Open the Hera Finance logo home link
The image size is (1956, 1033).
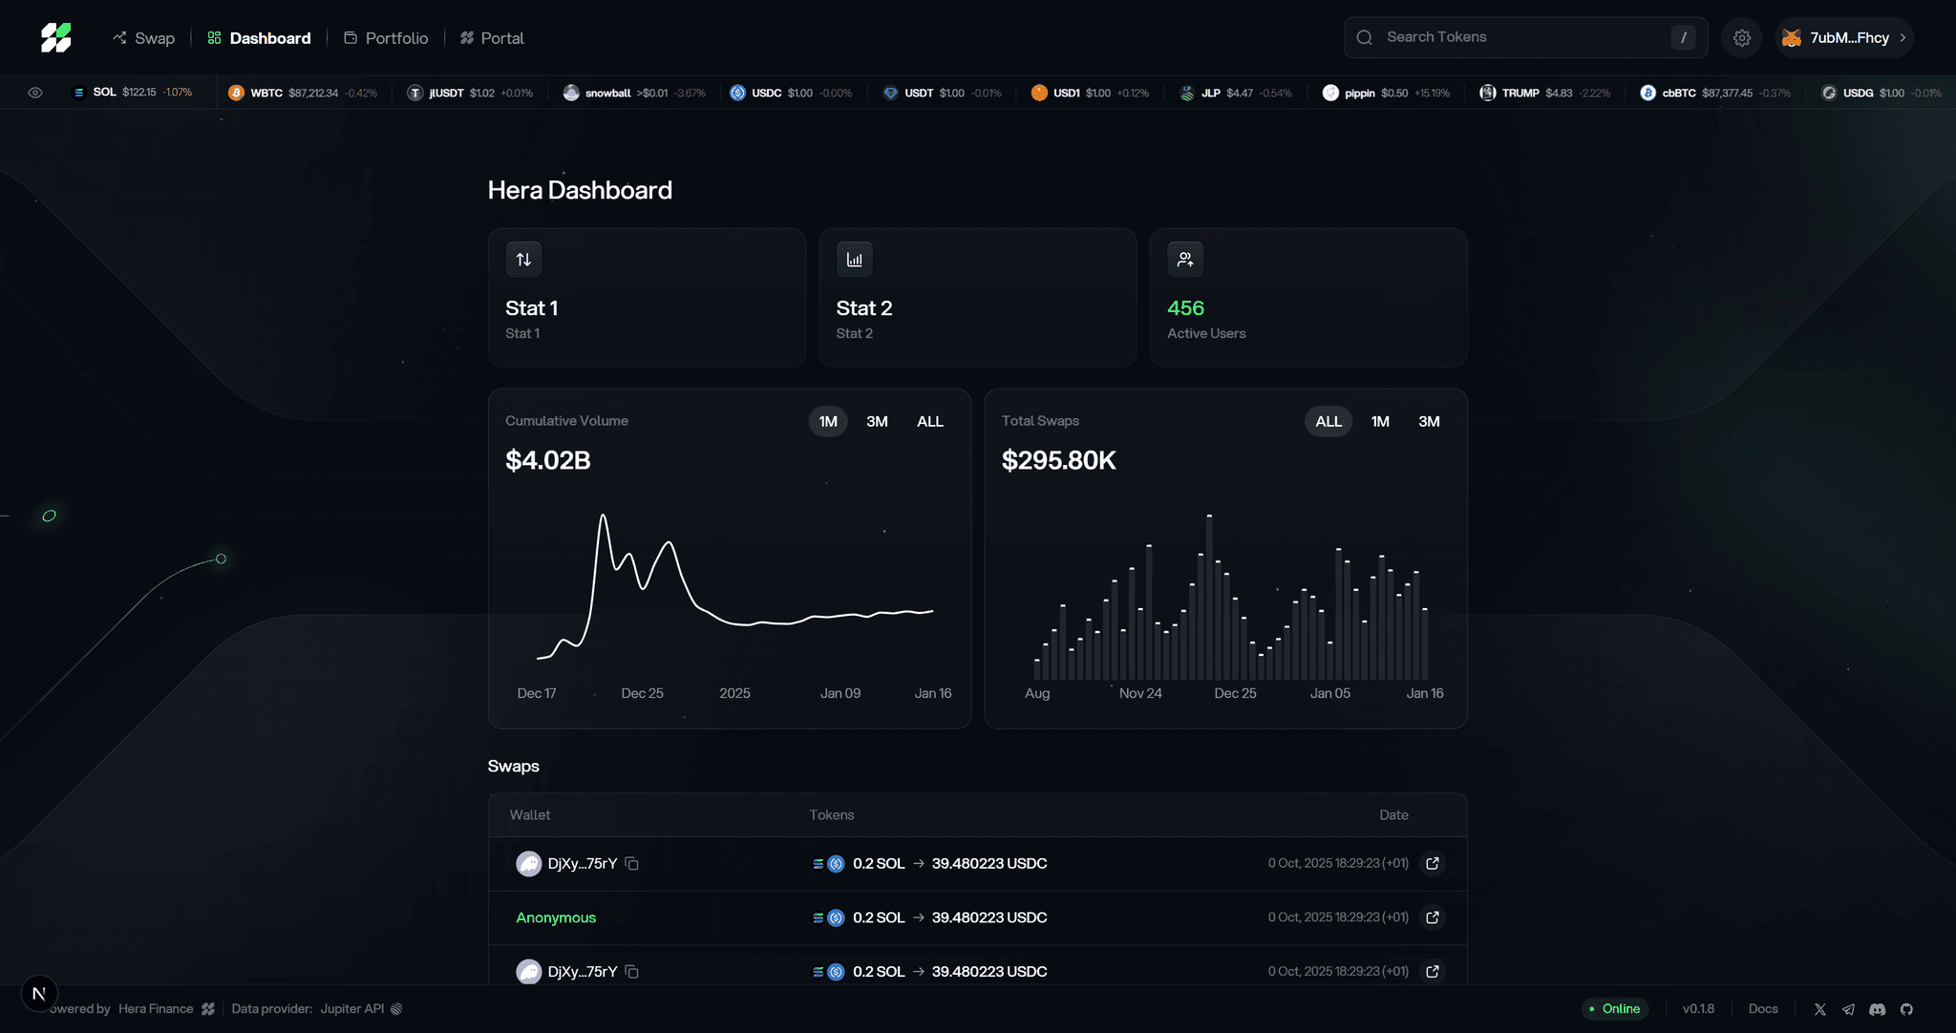point(54,37)
